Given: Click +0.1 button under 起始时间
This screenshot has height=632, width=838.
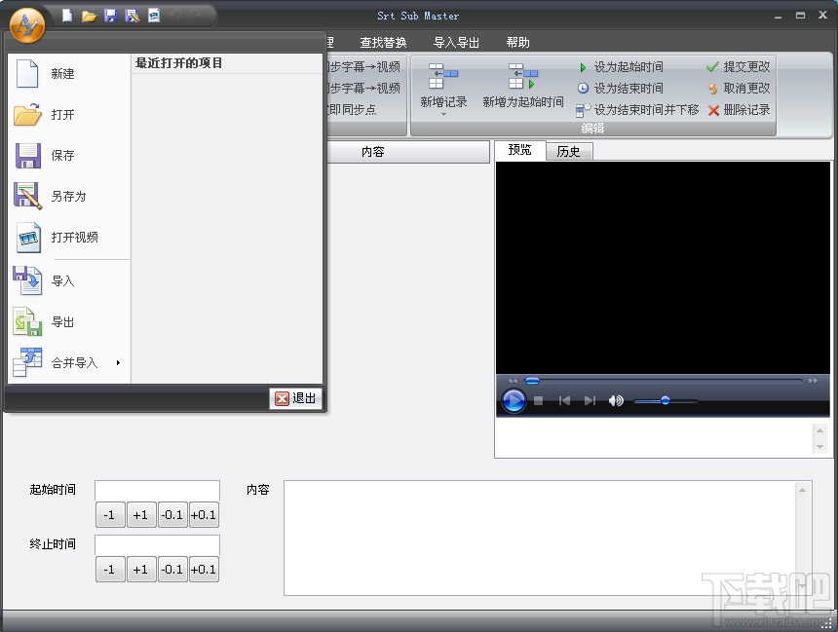Looking at the screenshot, I should (204, 515).
